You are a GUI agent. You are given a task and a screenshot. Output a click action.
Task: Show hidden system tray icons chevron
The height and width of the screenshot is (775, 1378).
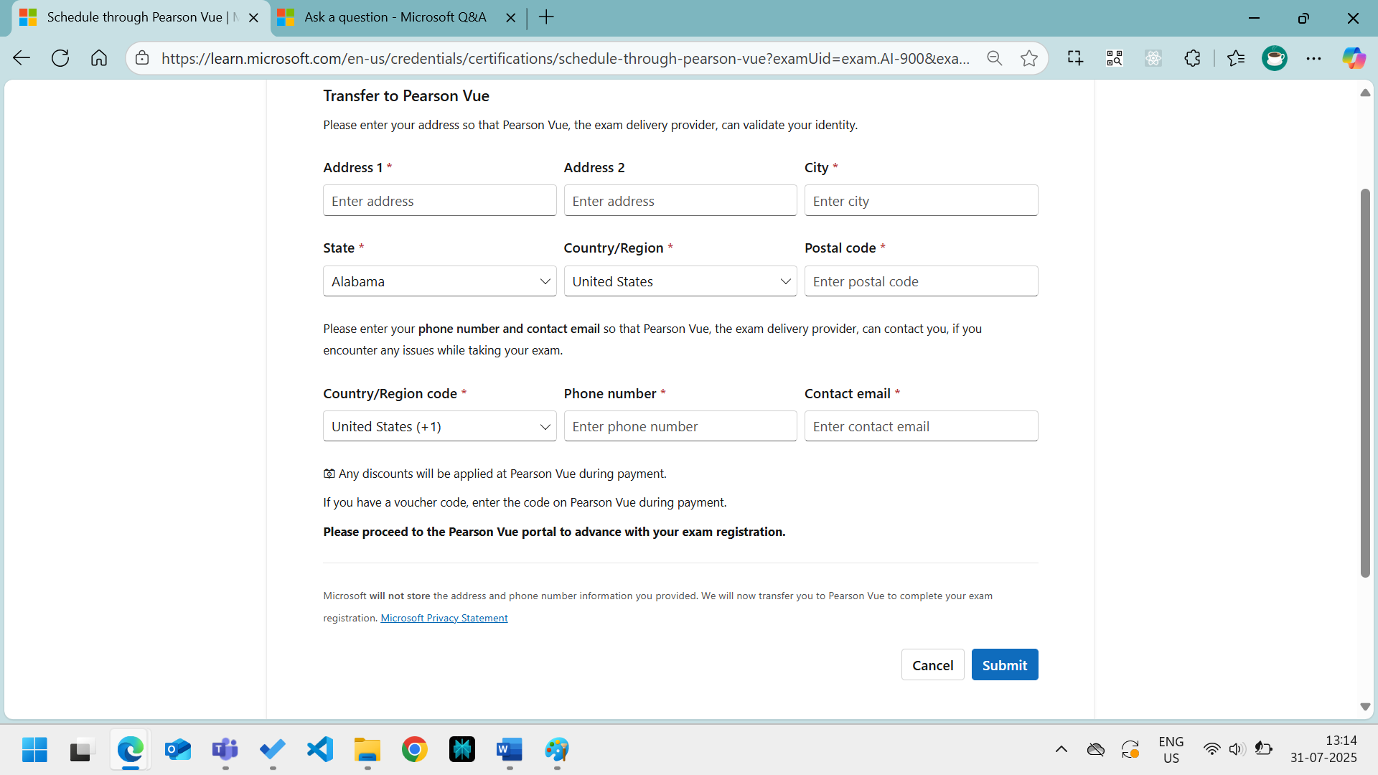pos(1061,750)
